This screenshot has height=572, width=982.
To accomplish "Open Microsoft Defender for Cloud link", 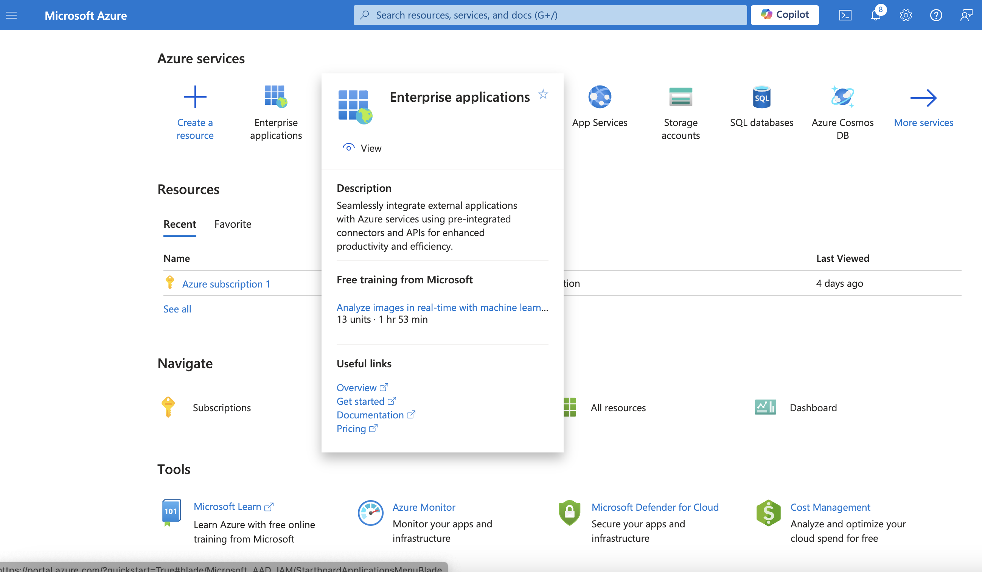I will click(x=655, y=507).
